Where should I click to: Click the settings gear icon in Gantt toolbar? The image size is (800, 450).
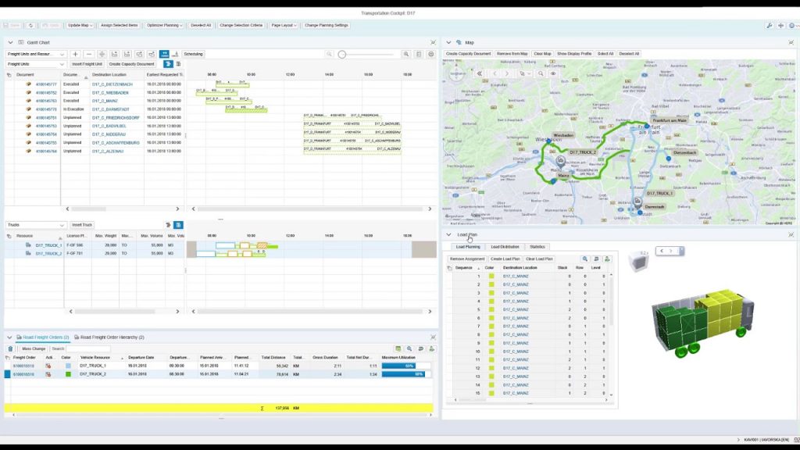tap(431, 55)
